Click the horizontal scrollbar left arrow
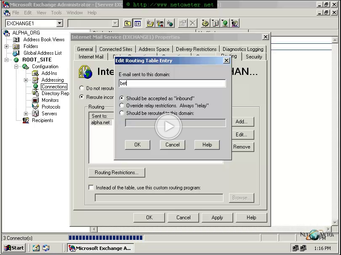The height and width of the screenshot is (255, 341). click(x=94, y=229)
